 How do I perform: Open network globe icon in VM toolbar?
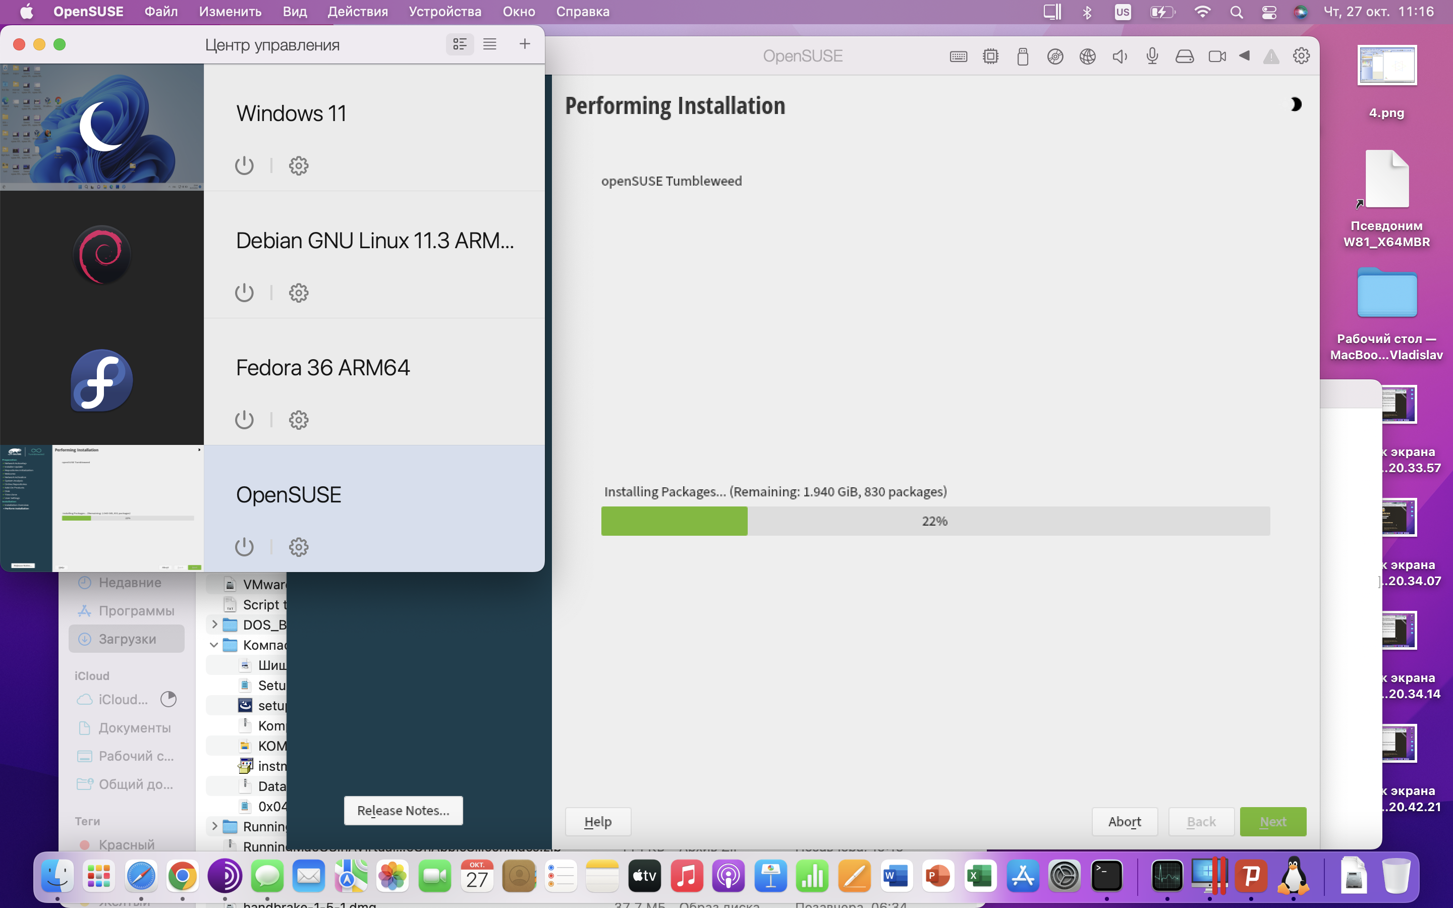click(x=1087, y=56)
